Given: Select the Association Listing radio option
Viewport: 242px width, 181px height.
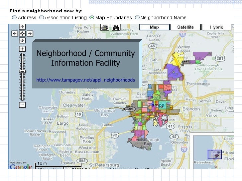Looking at the screenshot, I should coord(41,17).
